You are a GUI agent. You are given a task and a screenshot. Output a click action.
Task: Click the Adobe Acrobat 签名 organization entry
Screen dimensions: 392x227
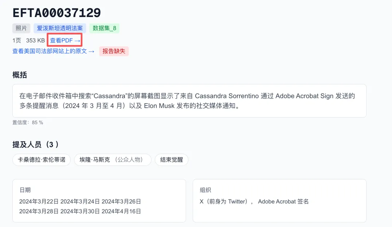click(x=283, y=201)
